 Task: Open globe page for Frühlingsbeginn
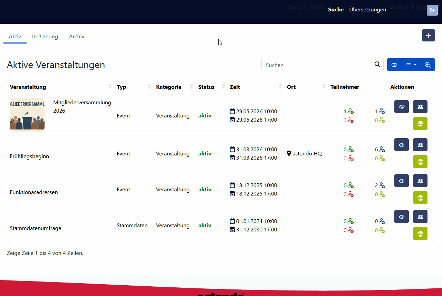(x=420, y=162)
